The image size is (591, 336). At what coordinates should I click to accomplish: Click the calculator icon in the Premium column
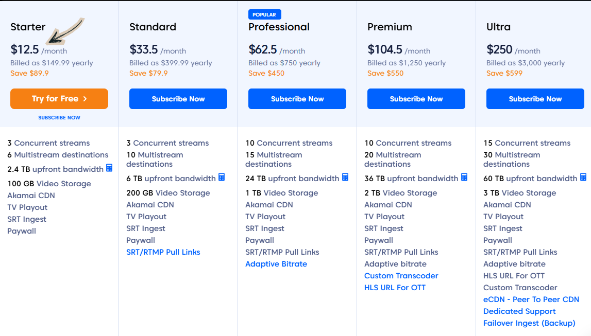pyautogui.click(x=463, y=177)
